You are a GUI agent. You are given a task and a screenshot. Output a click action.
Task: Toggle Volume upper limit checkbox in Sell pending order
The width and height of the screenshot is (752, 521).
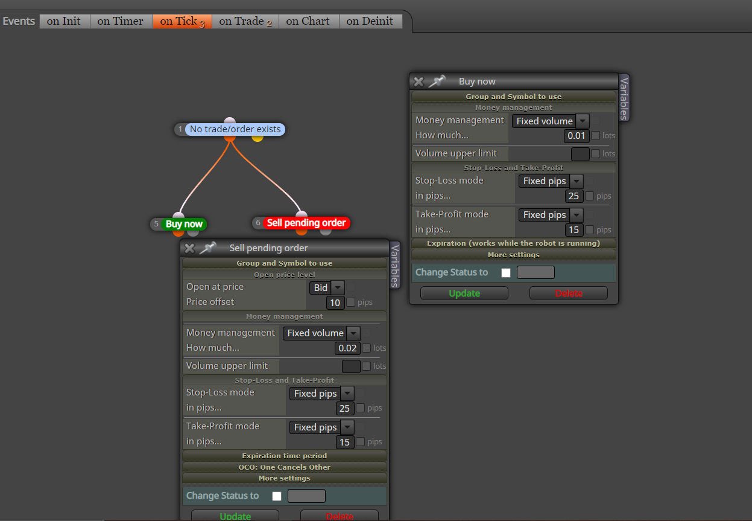tap(366, 366)
